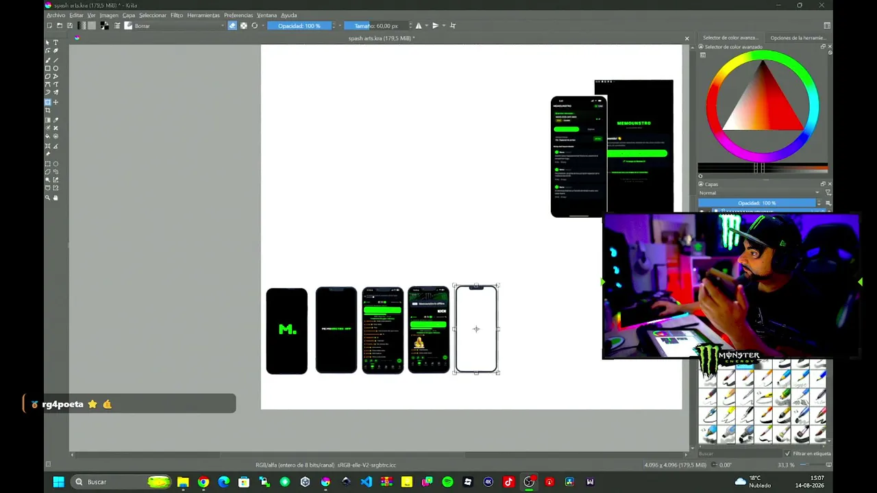Open the zoom level 33,3 % dropdown

point(787,465)
